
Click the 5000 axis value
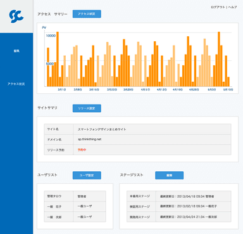tap(50, 63)
